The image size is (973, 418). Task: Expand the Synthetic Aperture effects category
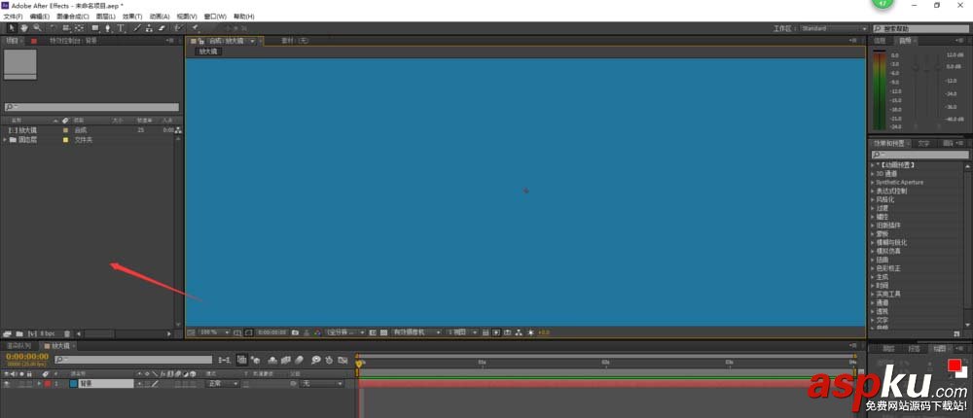coord(873,183)
